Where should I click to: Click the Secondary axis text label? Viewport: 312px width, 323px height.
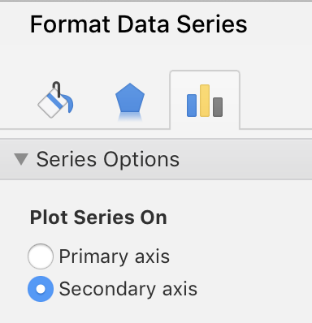click(128, 289)
